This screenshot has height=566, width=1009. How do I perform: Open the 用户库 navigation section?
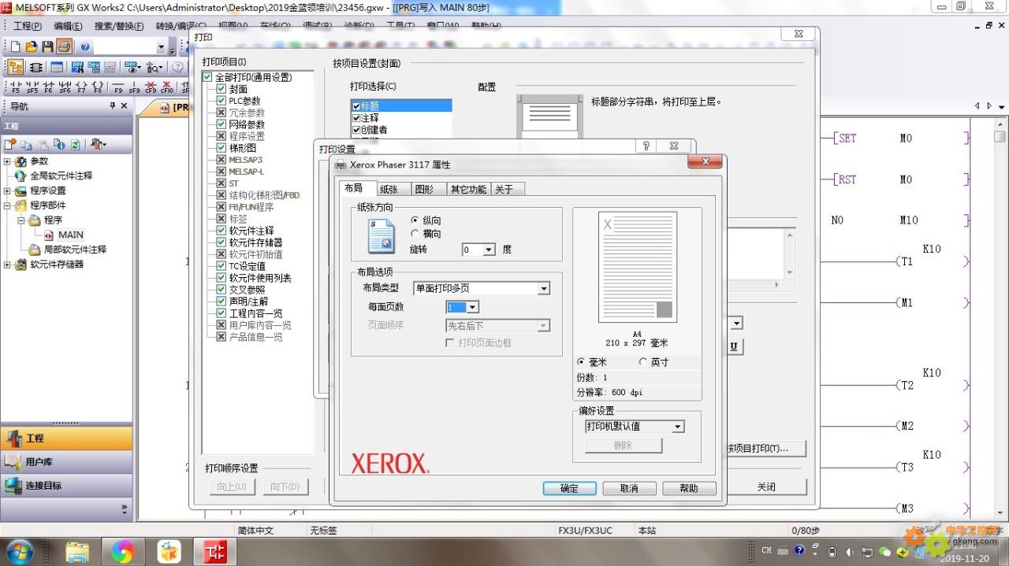tap(66, 462)
